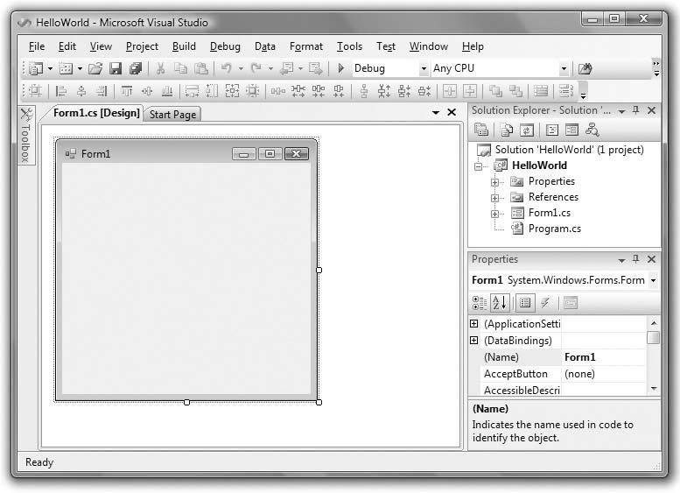Click the Align Lefts layout icon
This screenshot has height=493, width=680.
[61, 91]
